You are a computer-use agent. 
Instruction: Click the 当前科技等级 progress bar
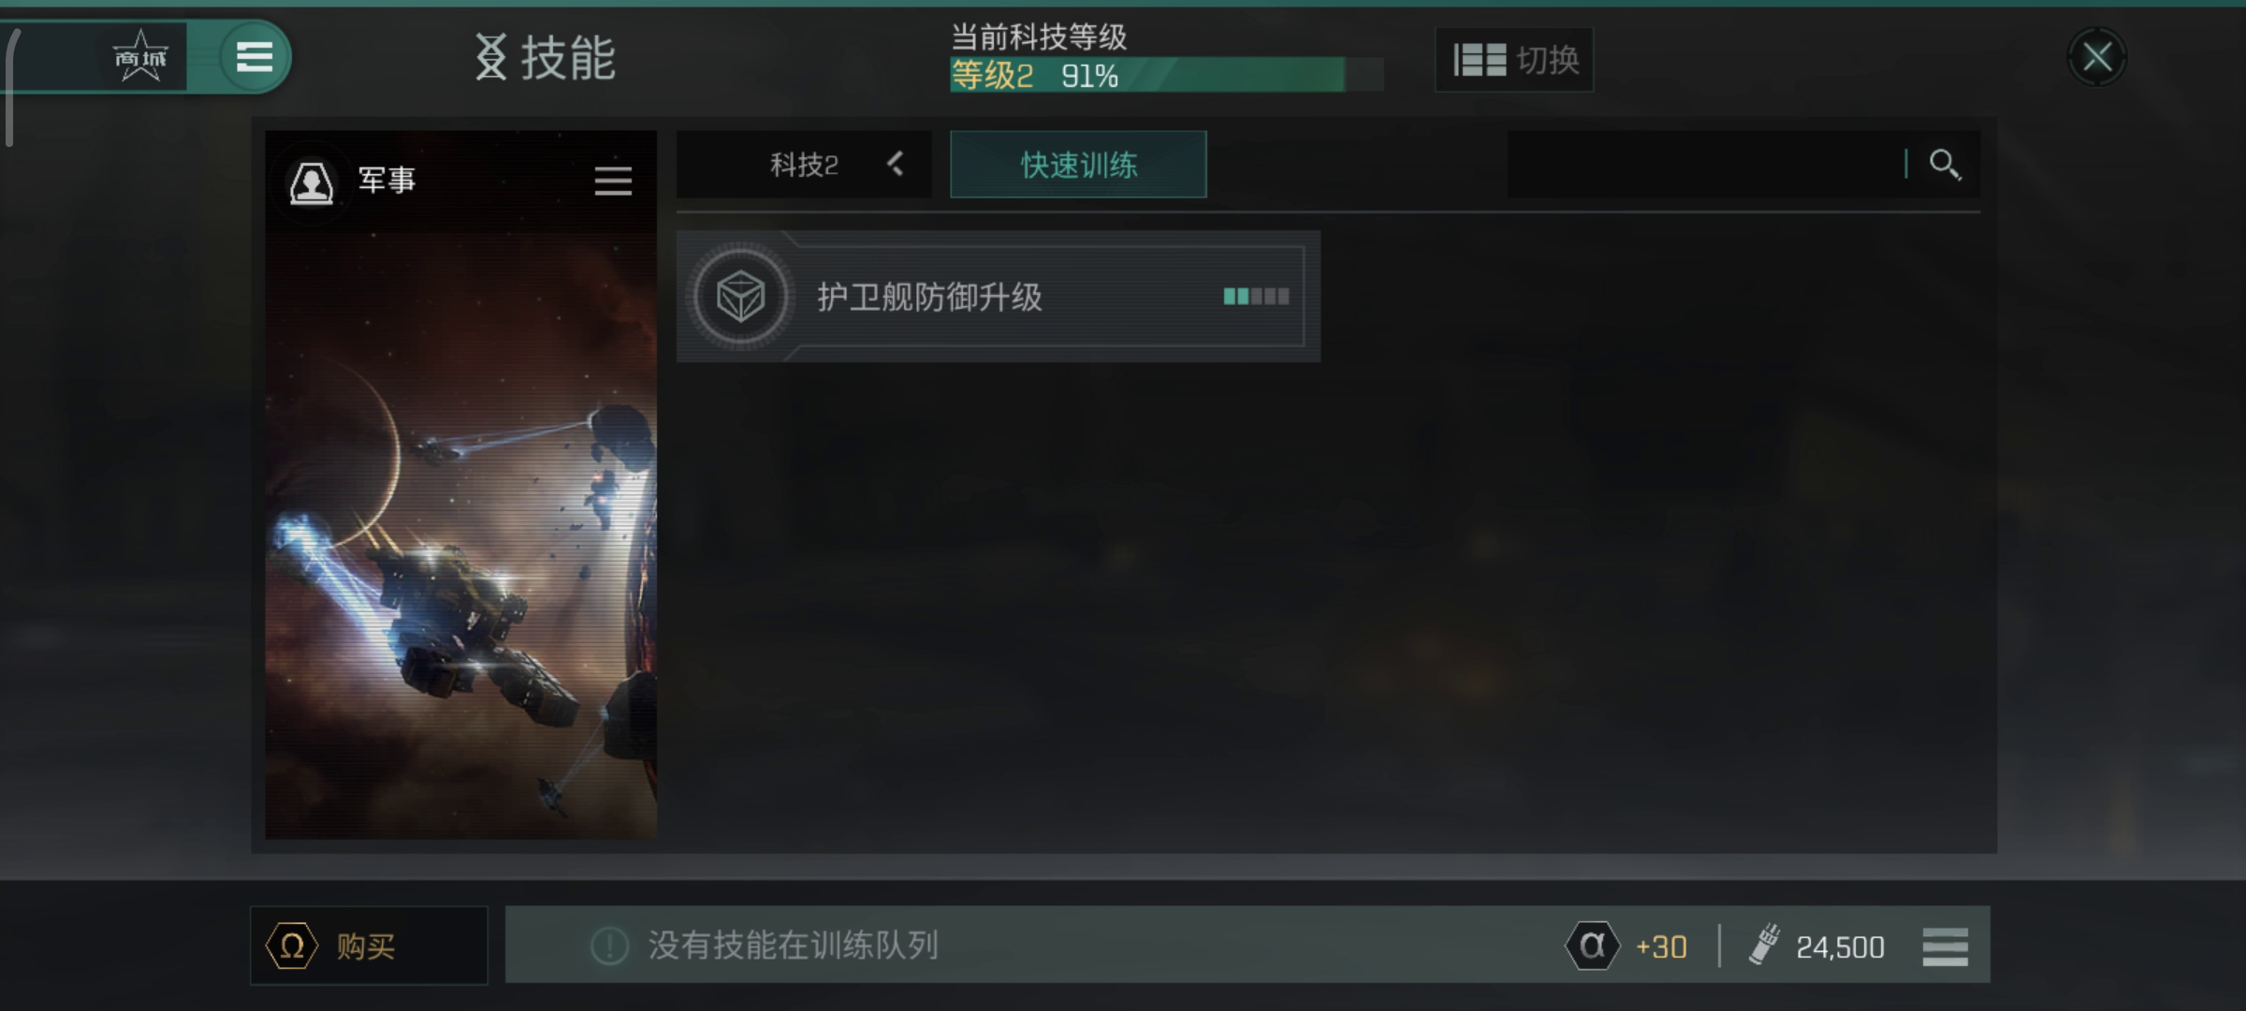pyautogui.click(x=1166, y=75)
